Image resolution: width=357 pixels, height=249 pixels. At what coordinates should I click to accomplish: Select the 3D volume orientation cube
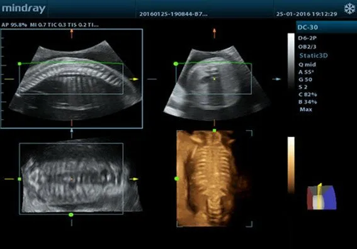[321, 196]
